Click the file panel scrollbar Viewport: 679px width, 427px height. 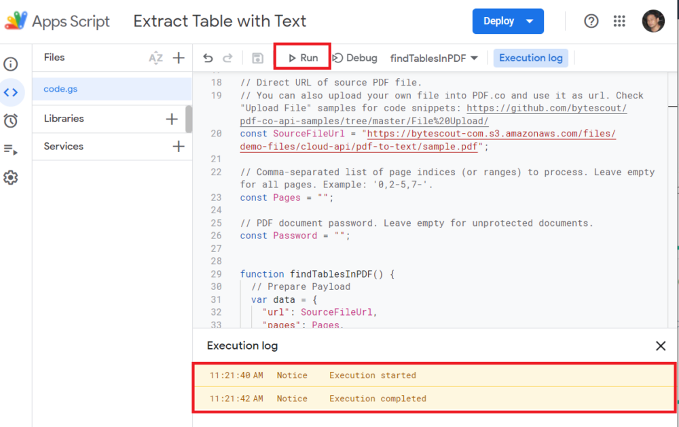[189, 119]
